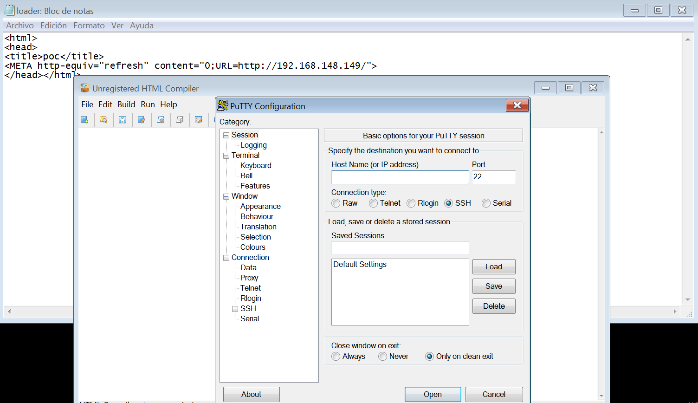Screen dimensions: 698x403
Task: Select Selection in the category tree
Action: 255,237
